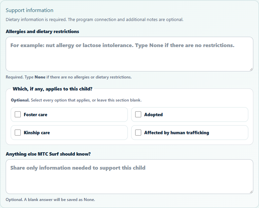
Task: Click the 'Which, if any, applies to this child?' legend
Action: 53,89
